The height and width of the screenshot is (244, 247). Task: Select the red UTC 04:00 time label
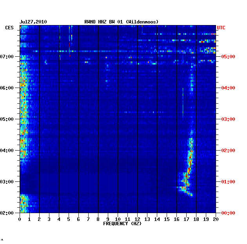pos(228,88)
